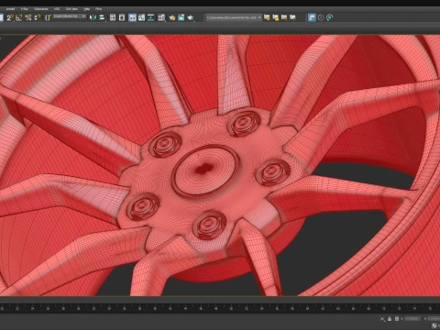Open the Material Editor flyout icon
This screenshot has width=440, height=330.
coord(161,17)
